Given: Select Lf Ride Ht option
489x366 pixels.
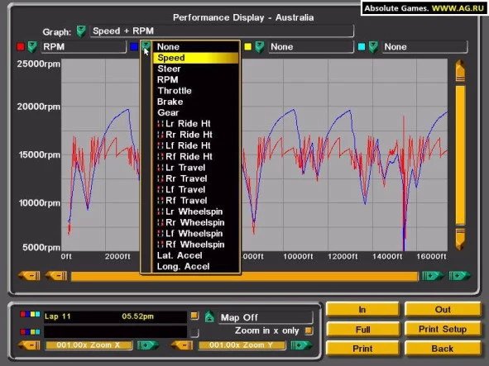Looking at the screenshot, I should (196, 145).
